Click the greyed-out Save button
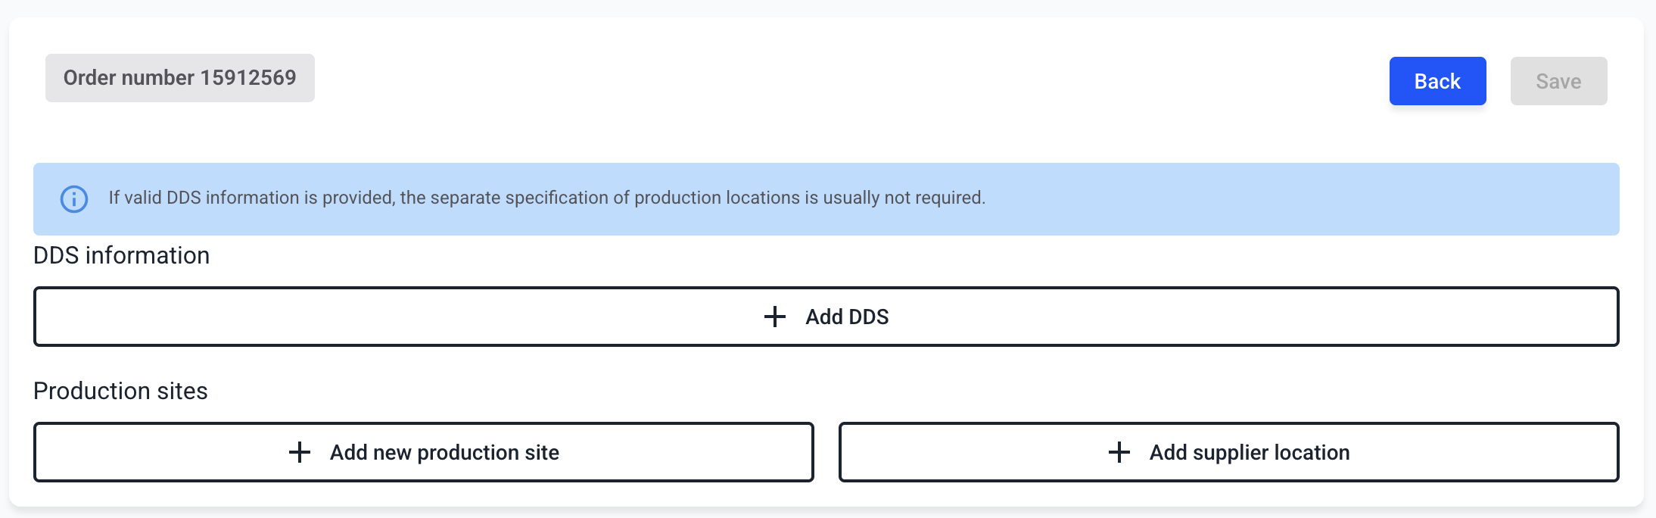1656x518 pixels. [x=1558, y=81]
